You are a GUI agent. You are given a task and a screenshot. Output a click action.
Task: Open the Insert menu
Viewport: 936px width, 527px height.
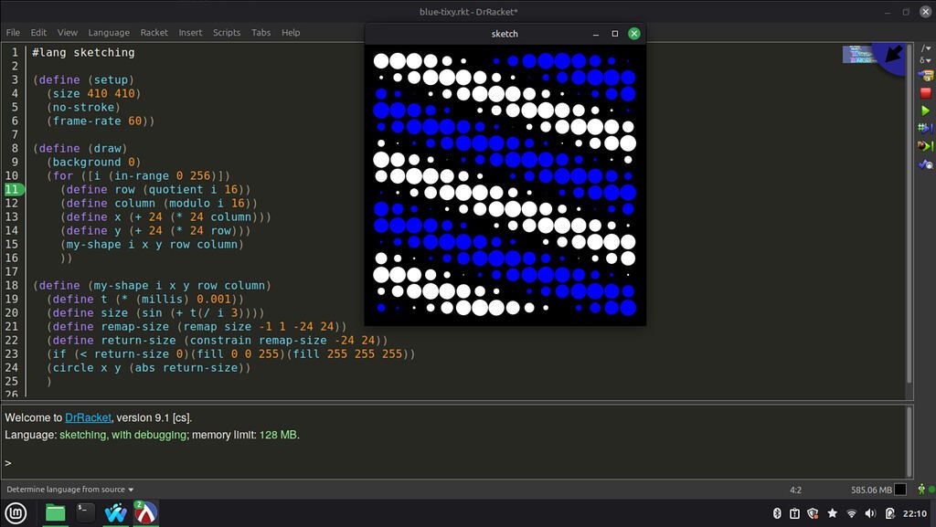click(189, 32)
